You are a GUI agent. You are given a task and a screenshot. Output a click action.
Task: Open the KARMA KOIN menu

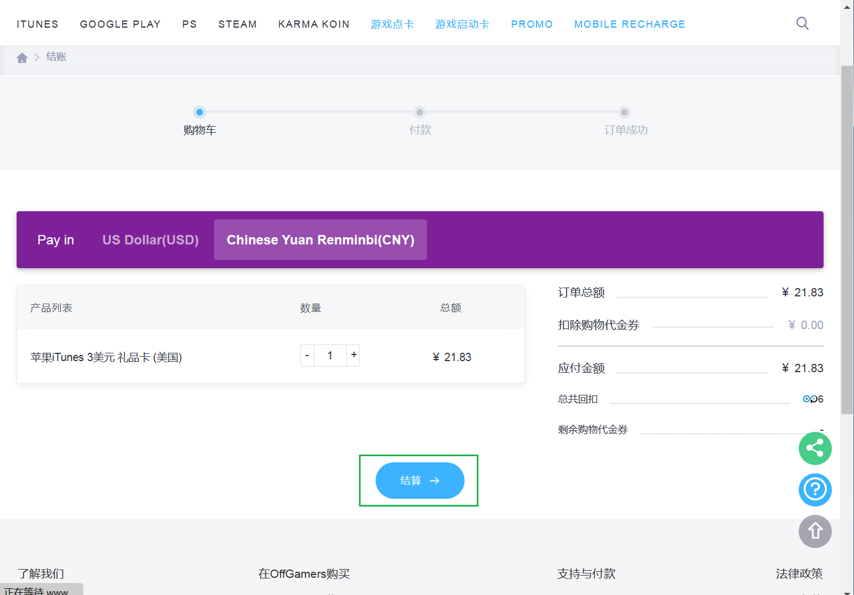pos(314,24)
